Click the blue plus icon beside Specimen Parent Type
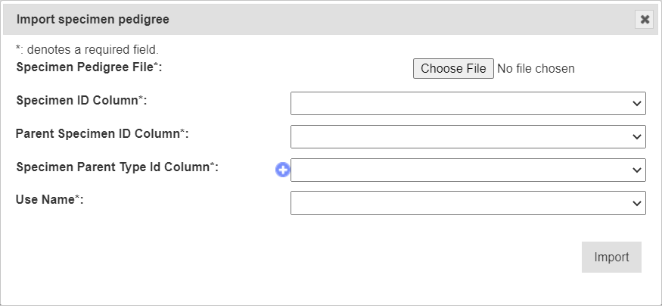The width and height of the screenshot is (662, 306). (x=282, y=170)
